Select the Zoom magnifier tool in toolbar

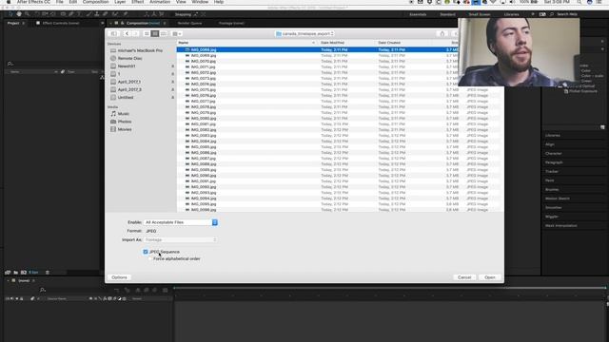click(x=27, y=14)
